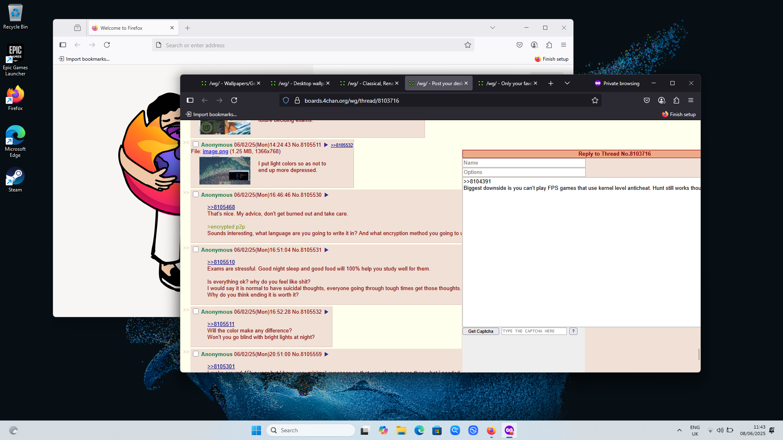Image resolution: width=783 pixels, height=440 pixels.
Task: Go forward in the private browsing window
Action: (219, 100)
